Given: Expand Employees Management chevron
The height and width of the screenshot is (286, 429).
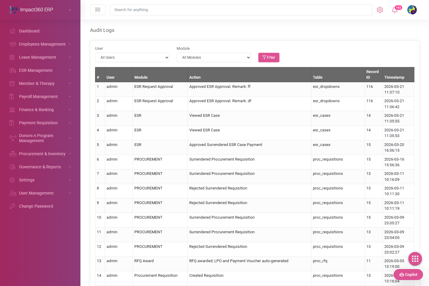Looking at the screenshot, I should point(70,44).
